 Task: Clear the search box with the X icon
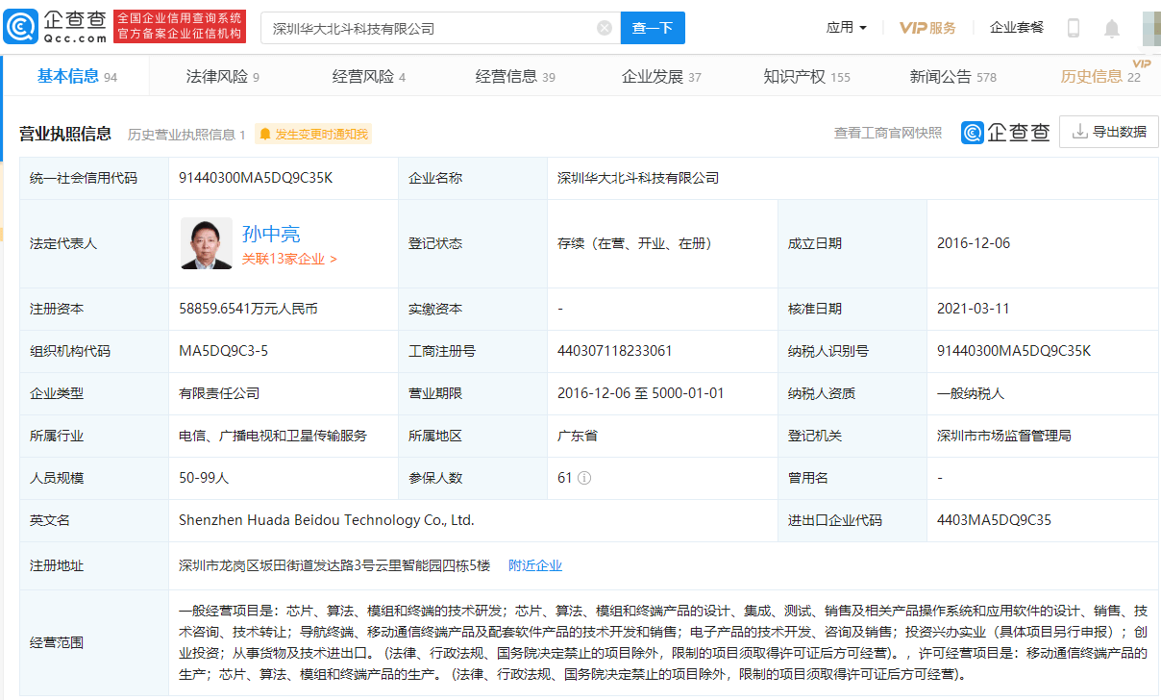(605, 28)
